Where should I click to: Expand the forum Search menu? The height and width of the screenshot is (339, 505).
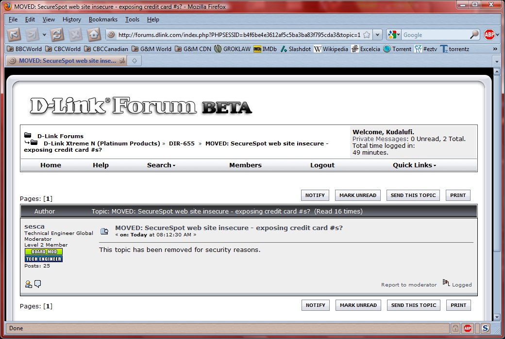[x=161, y=165]
